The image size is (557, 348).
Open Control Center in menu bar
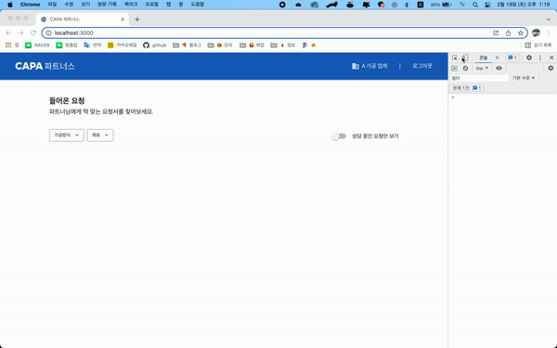click(487, 5)
